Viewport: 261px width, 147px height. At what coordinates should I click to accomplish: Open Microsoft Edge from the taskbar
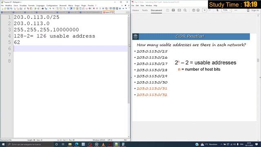click(x=77, y=144)
